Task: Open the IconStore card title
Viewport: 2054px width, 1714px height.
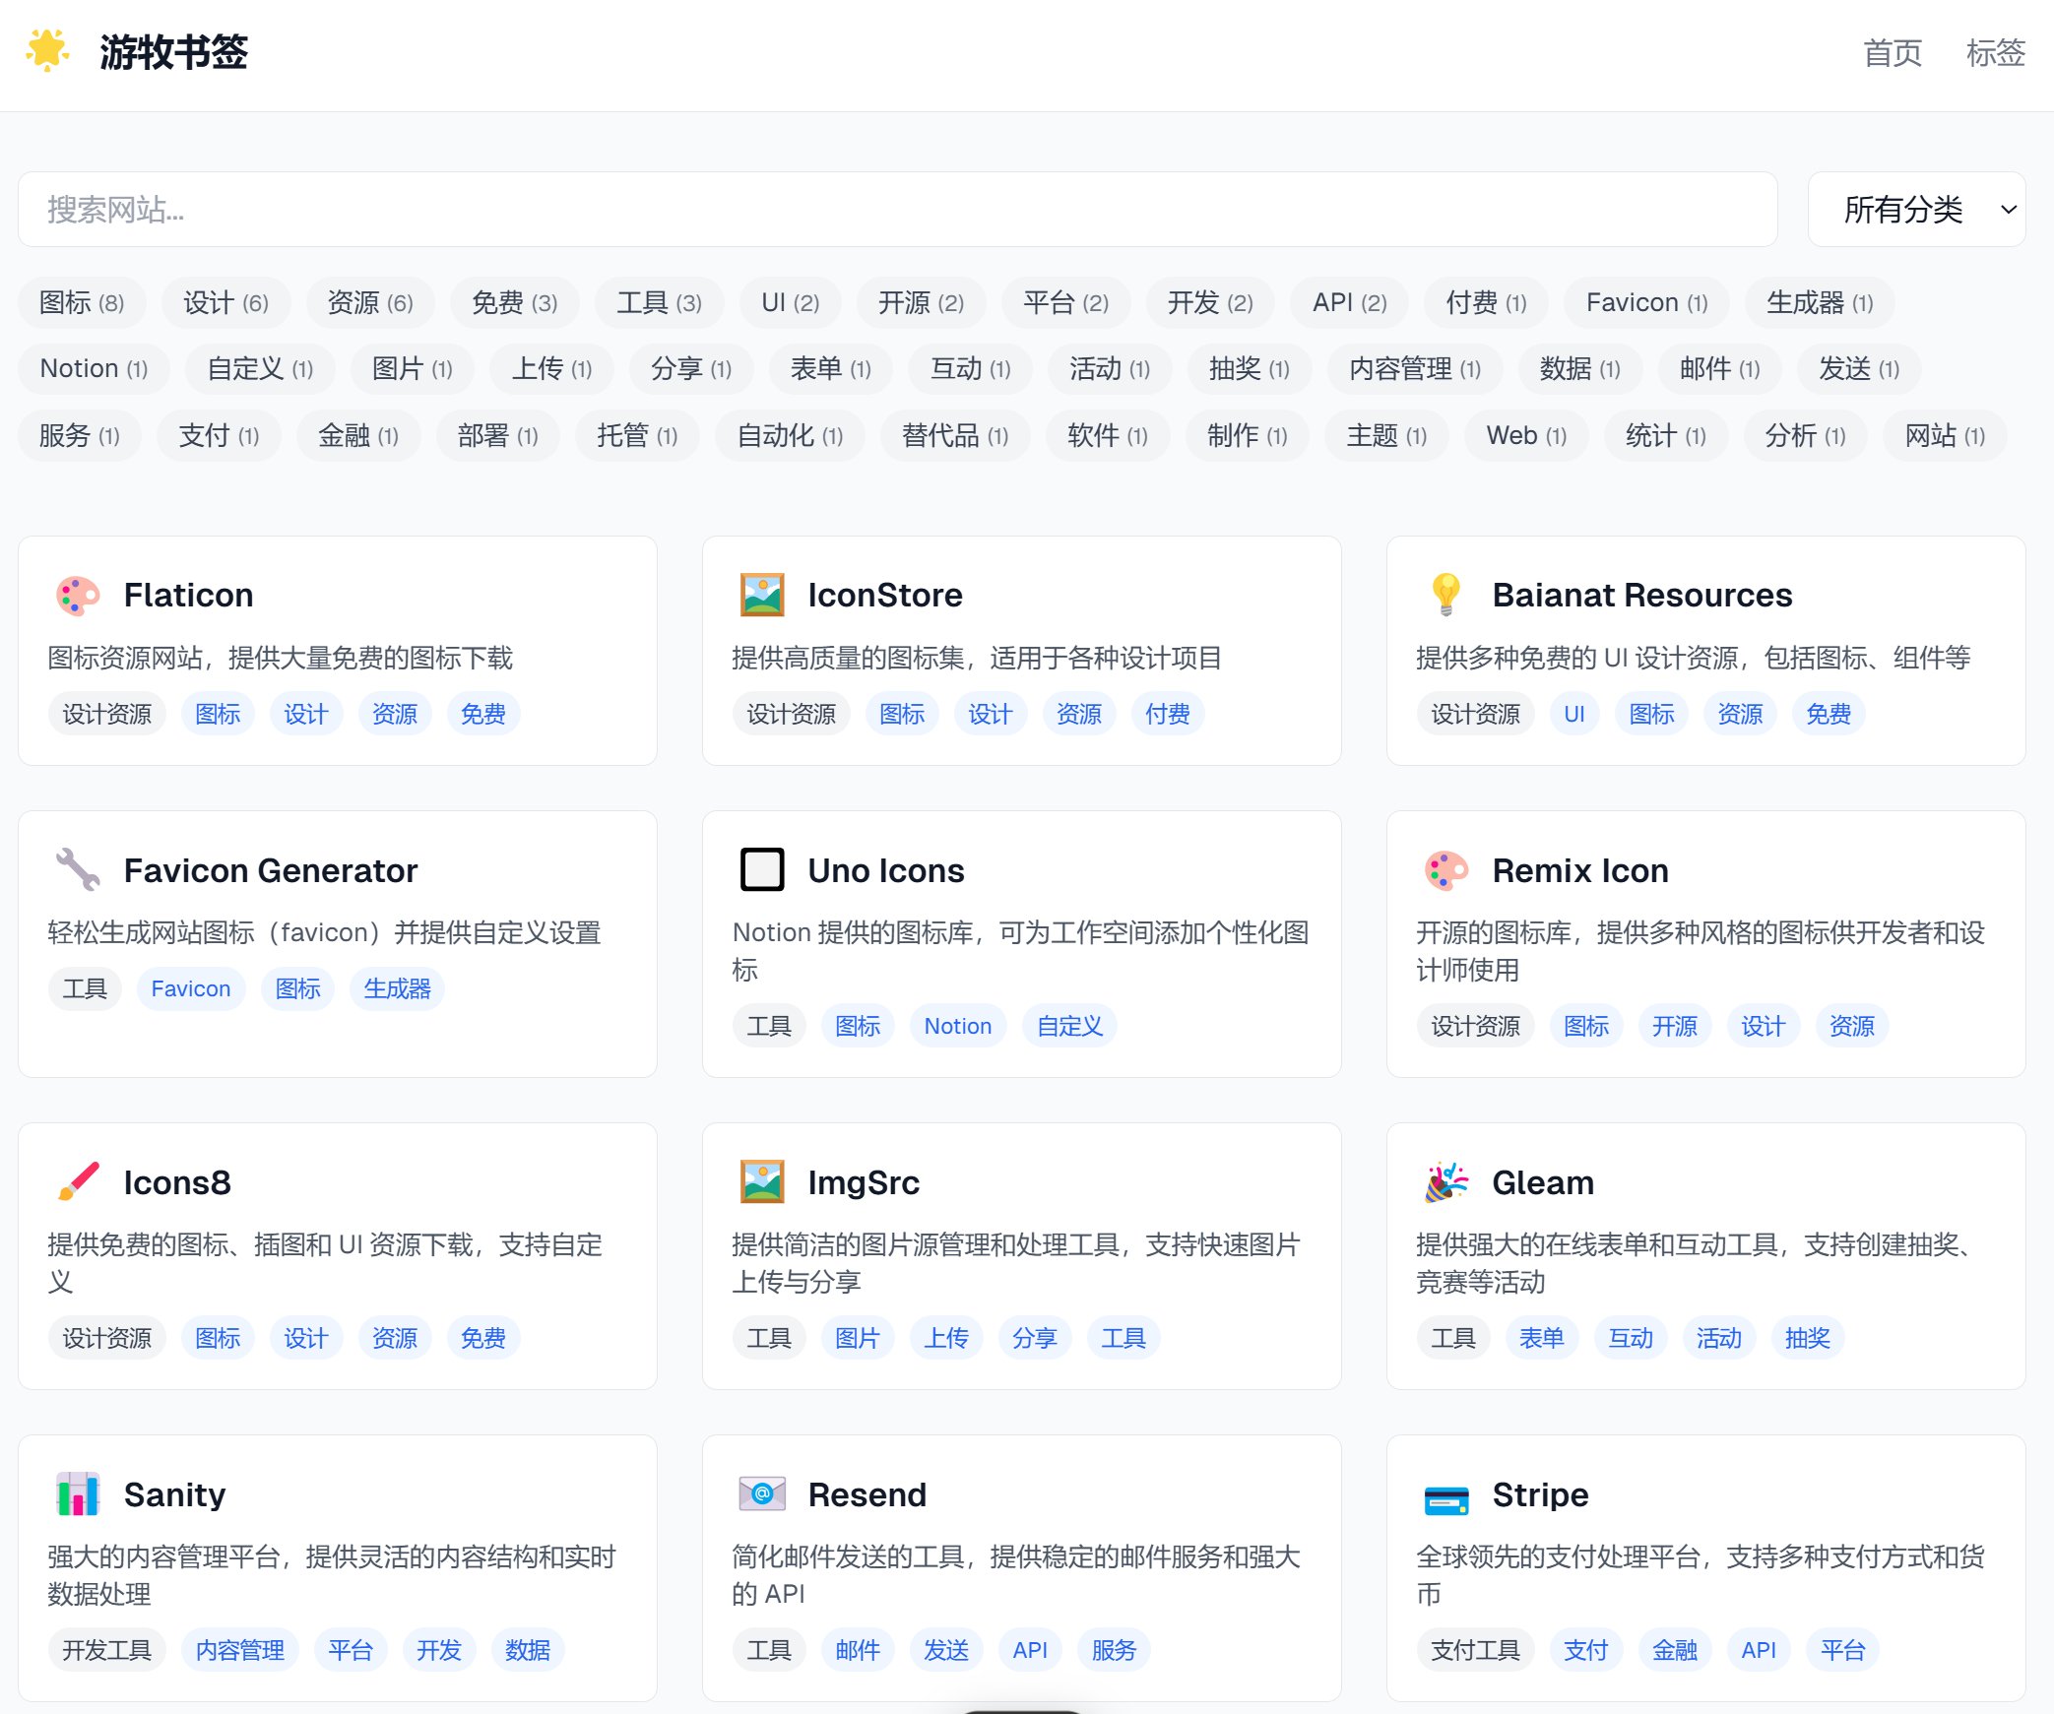Action: tap(885, 595)
